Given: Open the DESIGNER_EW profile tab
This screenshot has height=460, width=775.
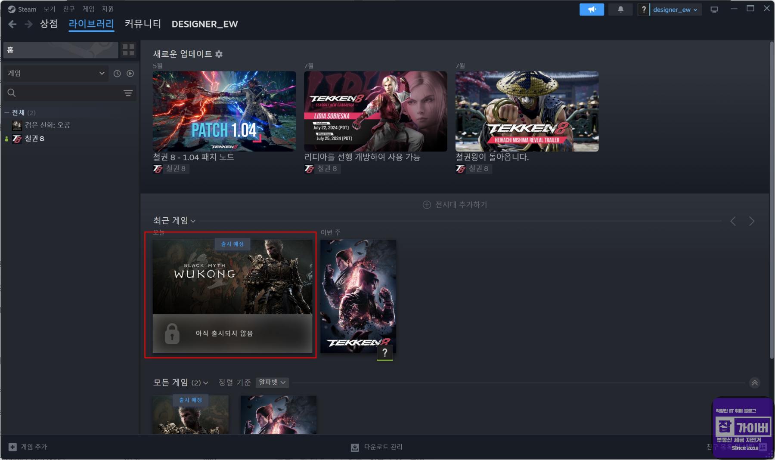Looking at the screenshot, I should point(205,24).
